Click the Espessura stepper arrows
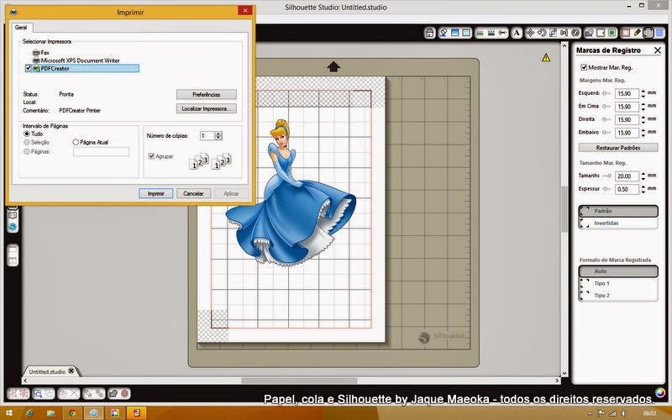 click(x=643, y=189)
